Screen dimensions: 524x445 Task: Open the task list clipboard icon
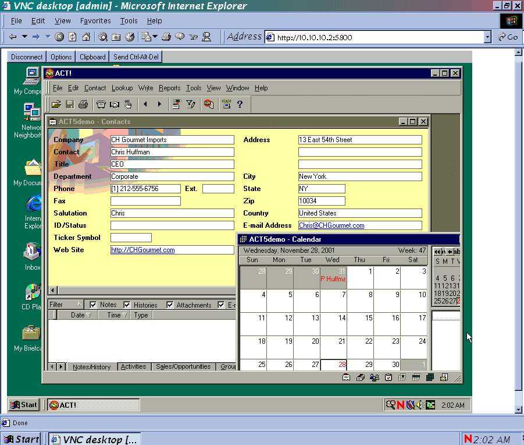coord(388,377)
